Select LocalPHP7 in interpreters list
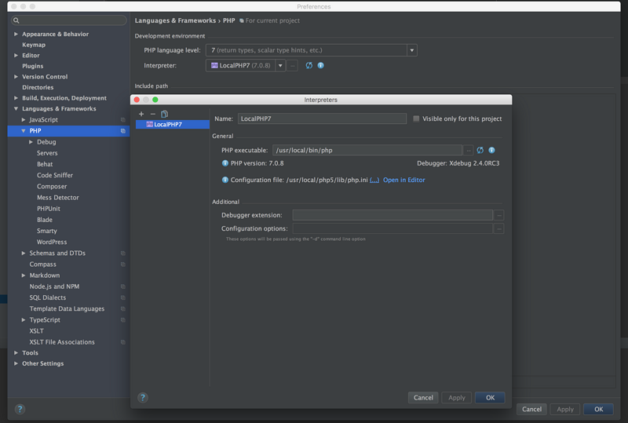Screen dimensions: 628x423 (172, 125)
